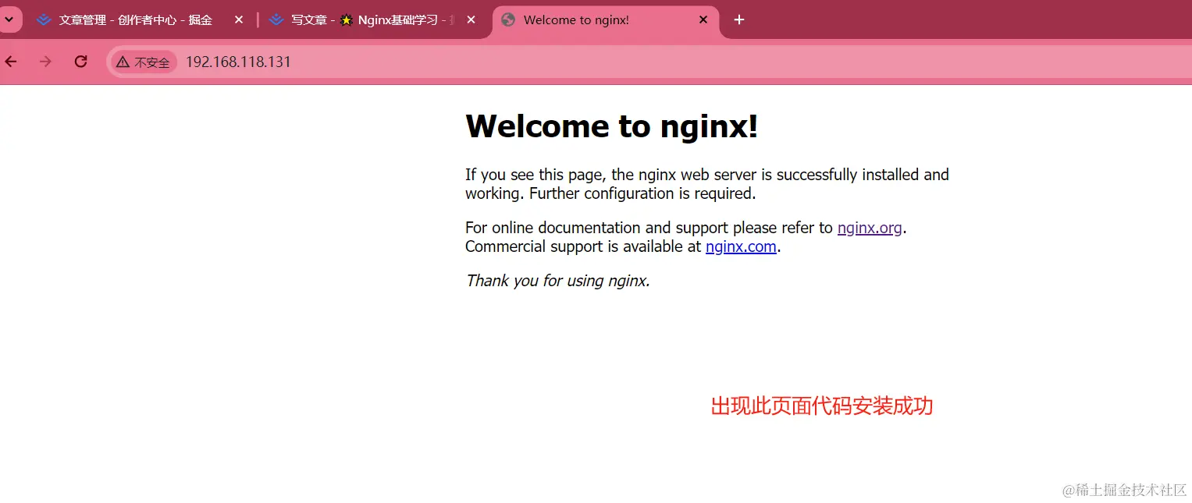Click the text Thank you for using nginx.

click(x=557, y=281)
